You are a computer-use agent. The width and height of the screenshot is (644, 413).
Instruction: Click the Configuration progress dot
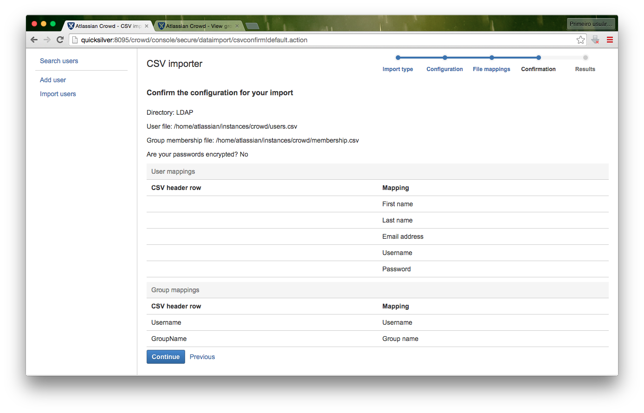445,58
